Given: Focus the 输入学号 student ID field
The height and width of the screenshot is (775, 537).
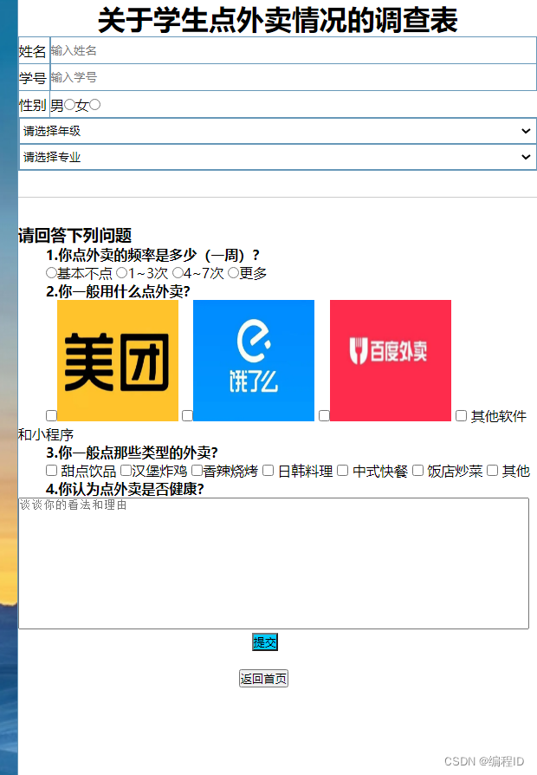Looking at the screenshot, I should 294,77.
